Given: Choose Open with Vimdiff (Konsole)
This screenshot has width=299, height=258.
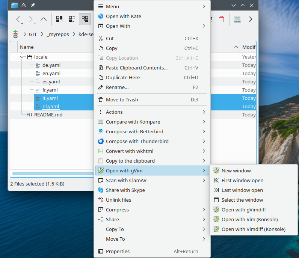Looking at the screenshot, I should tap(254, 229).
